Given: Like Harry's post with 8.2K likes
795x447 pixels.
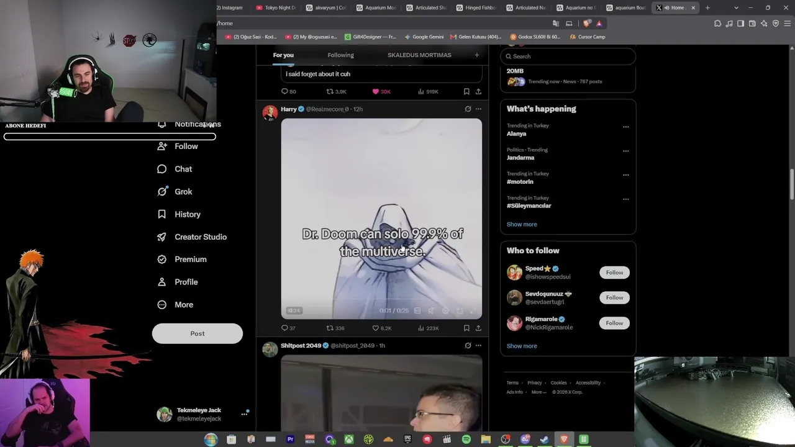Looking at the screenshot, I should [381, 328].
